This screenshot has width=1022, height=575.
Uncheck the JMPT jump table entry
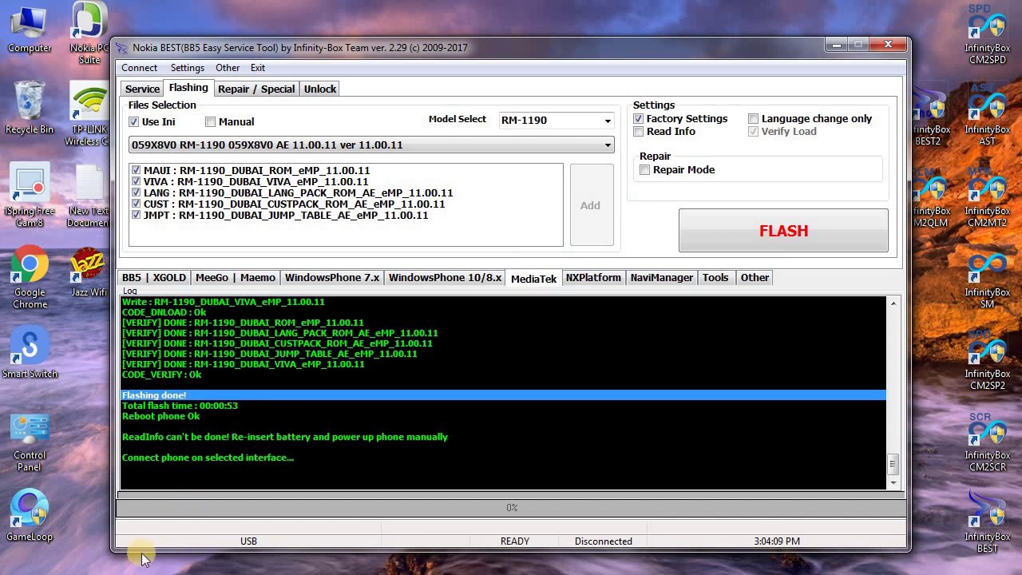point(136,215)
